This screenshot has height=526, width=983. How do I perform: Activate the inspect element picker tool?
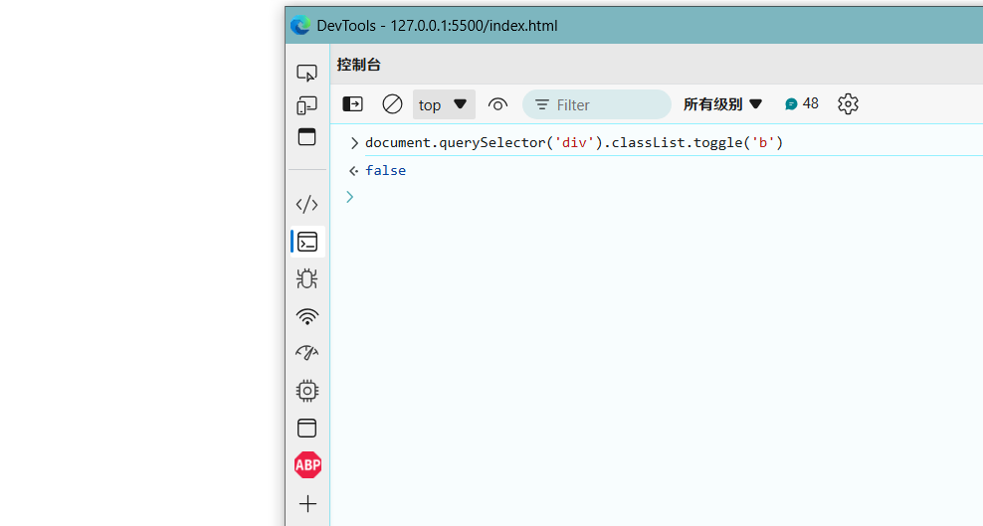307,73
